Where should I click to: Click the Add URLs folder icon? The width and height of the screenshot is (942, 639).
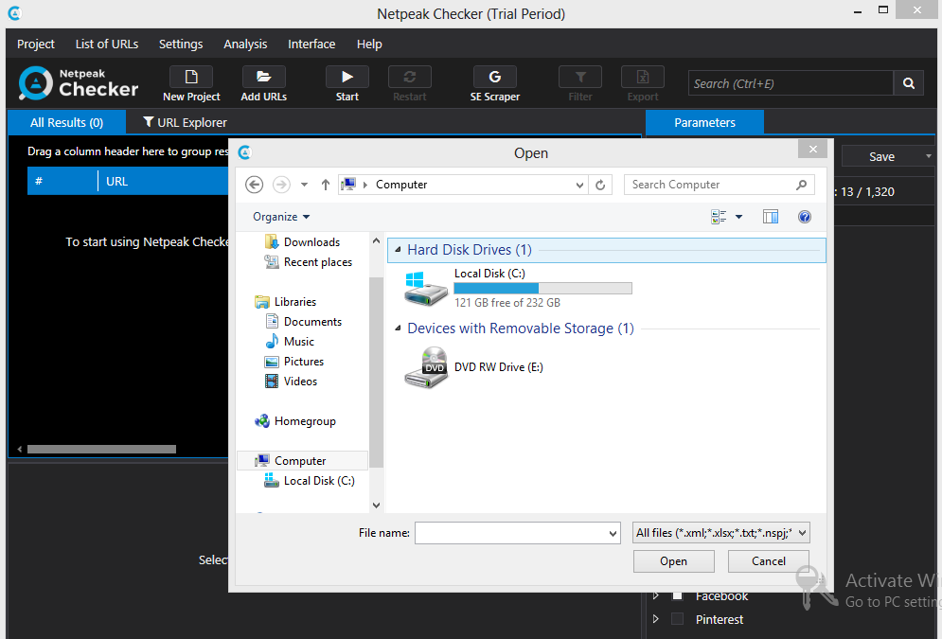(264, 77)
